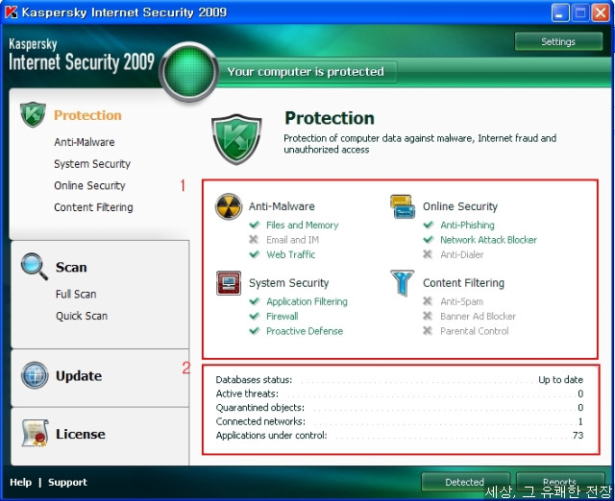
Task: Click the Anti-Spam component link
Action: [x=461, y=301]
